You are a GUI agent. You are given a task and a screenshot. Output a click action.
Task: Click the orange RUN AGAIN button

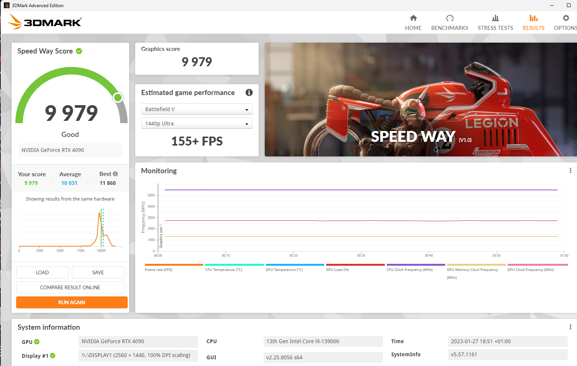click(x=72, y=302)
